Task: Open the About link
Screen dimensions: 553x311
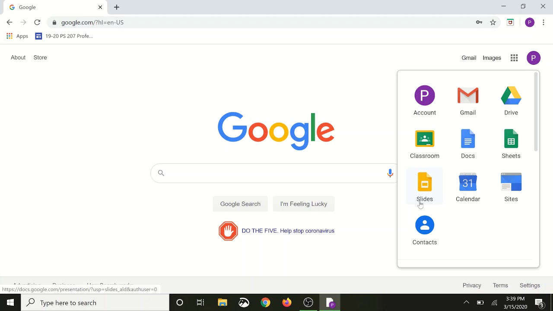Action: (18, 57)
